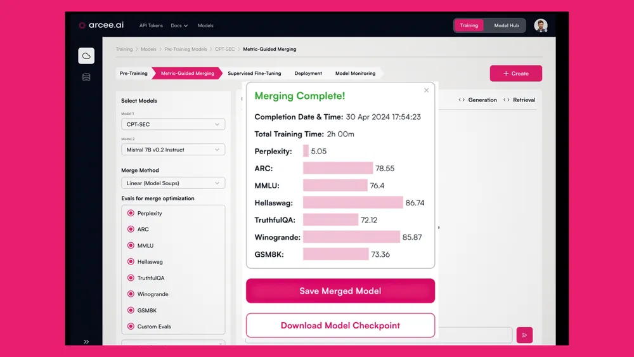Select the MMLU eval radio
Image resolution: width=634 pixels, height=357 pixels.
click(131, 245)
